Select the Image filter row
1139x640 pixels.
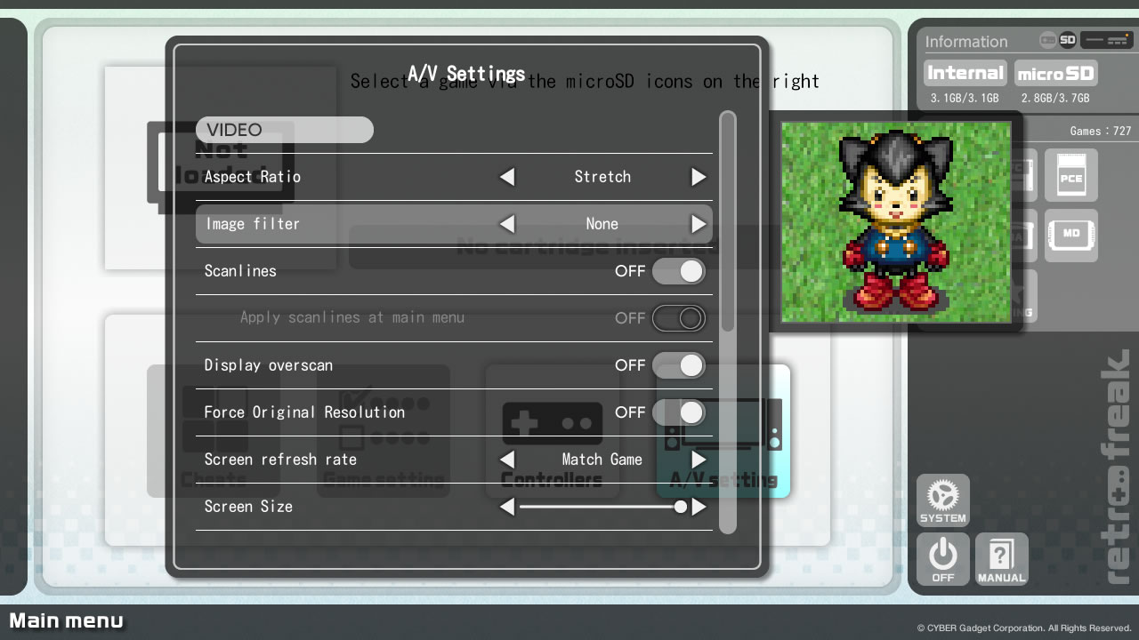[x=356, y=224]
